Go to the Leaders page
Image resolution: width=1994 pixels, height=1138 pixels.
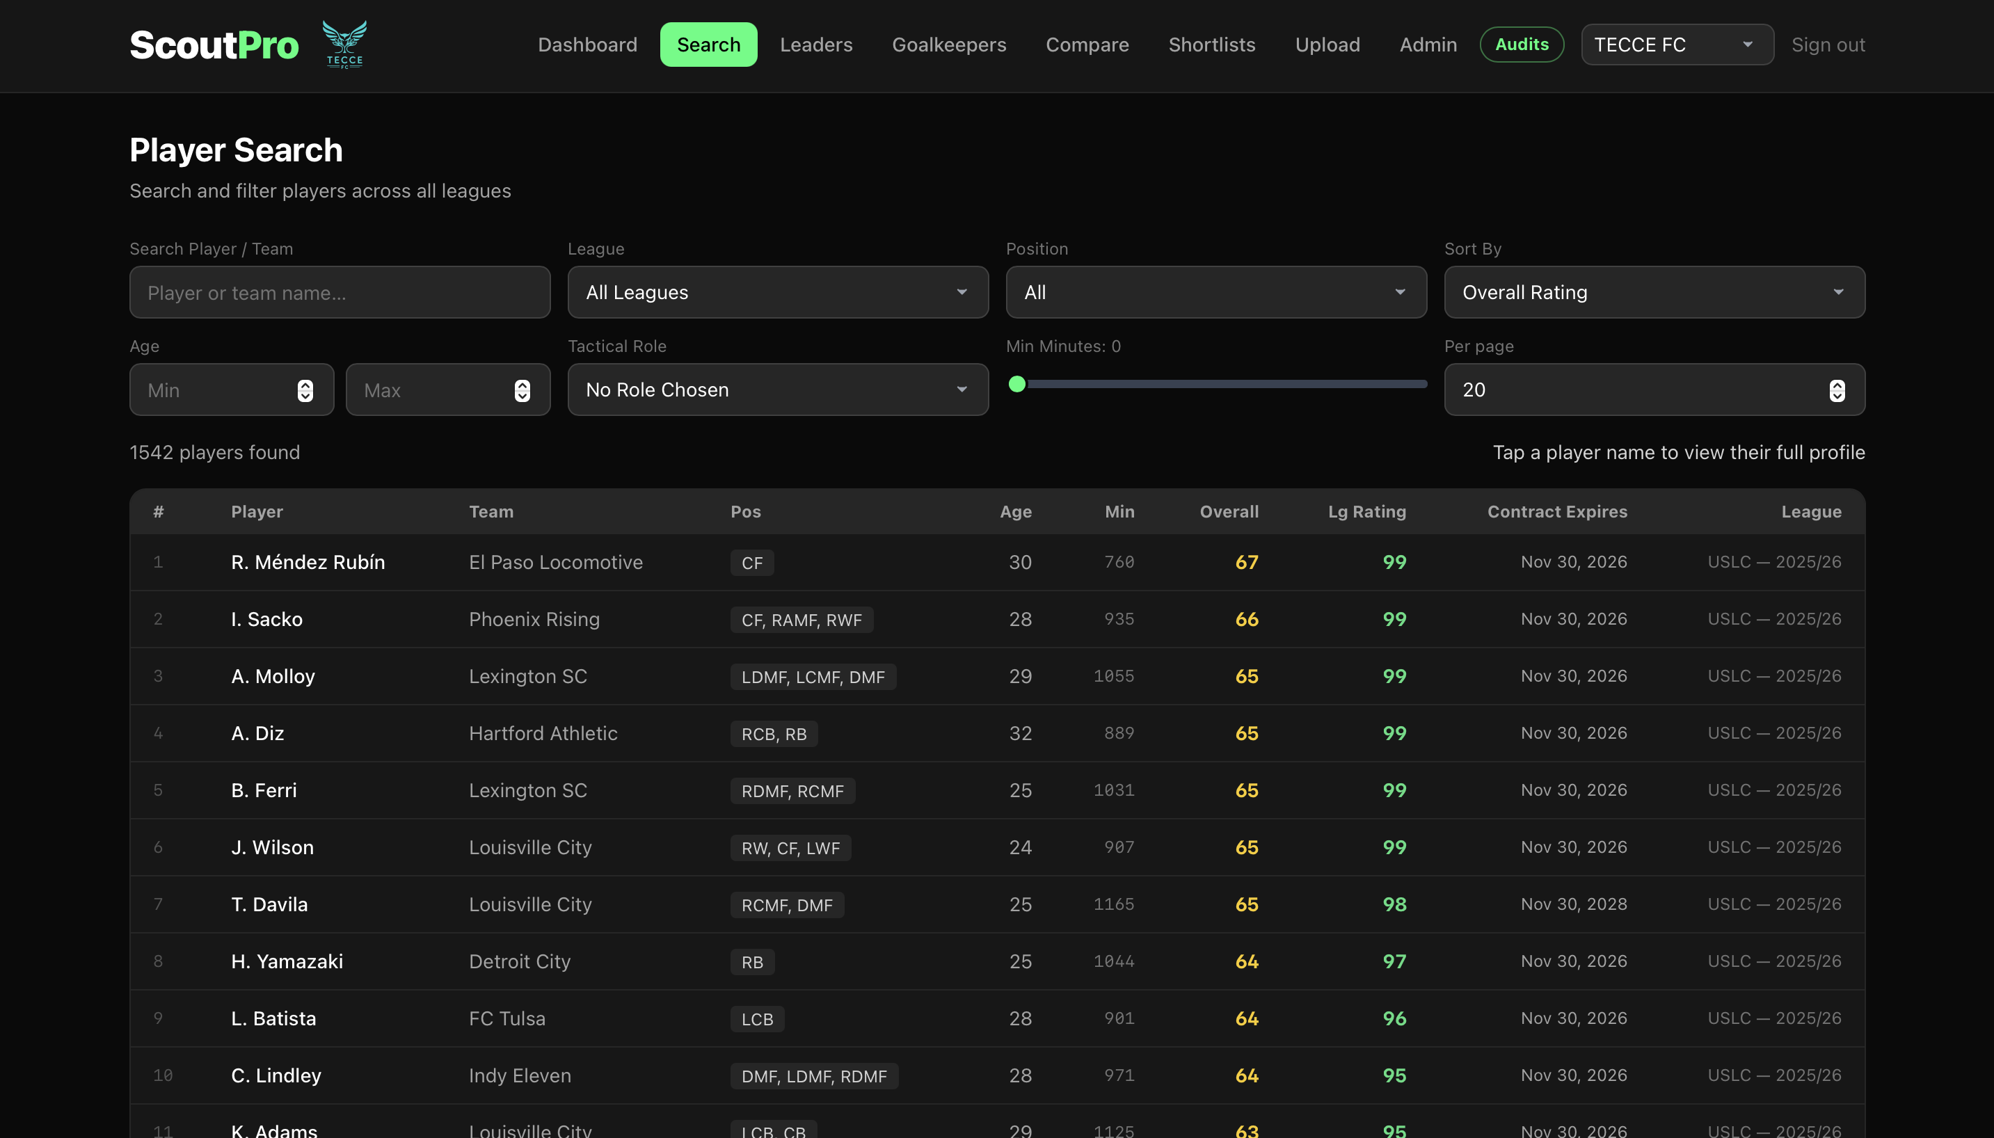[816, 45]
